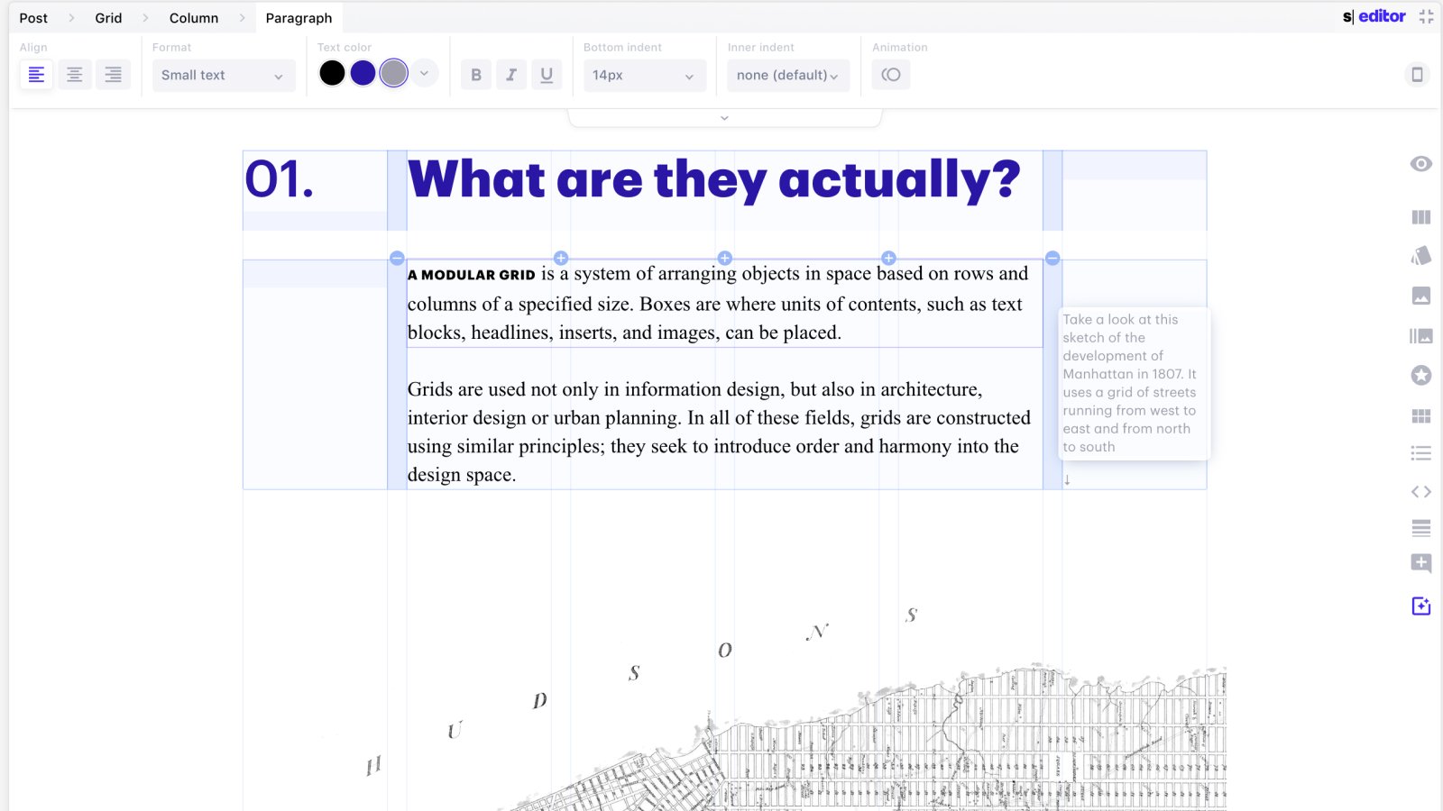Click the code embed icon in sidebar
Viewport: 1443px width, 811px height.
click(1420, 491)
